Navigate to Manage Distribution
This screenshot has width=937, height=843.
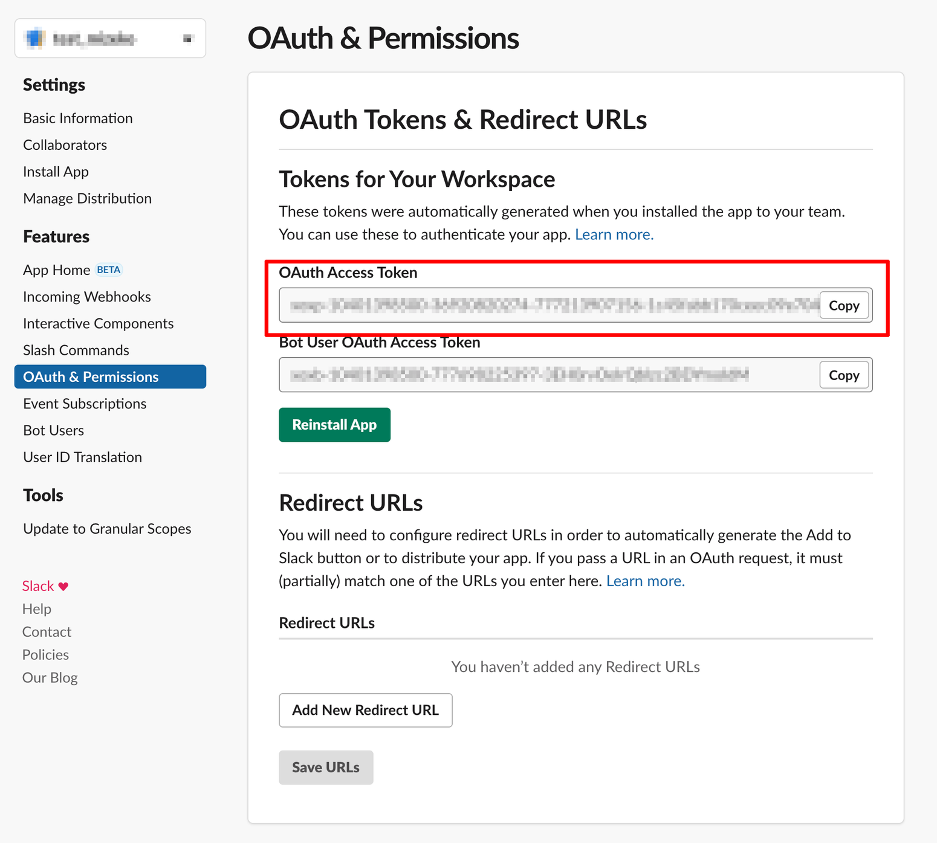click(x=87, y=199)
